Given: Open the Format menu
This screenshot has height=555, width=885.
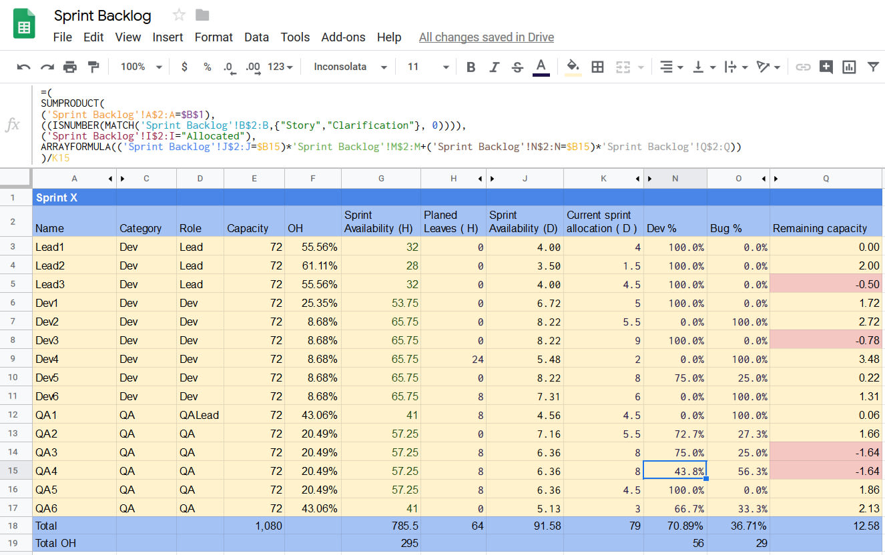Looking at the screenshot, I should [x=214, y=37].
